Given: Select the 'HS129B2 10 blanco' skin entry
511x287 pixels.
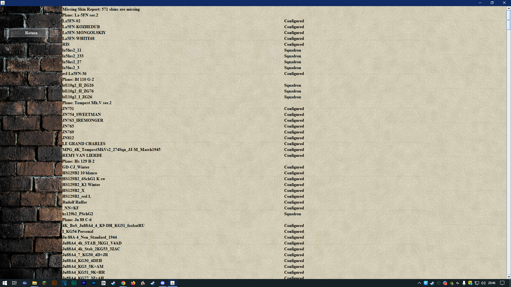Looking at the screenshot, I should point(80,173).
